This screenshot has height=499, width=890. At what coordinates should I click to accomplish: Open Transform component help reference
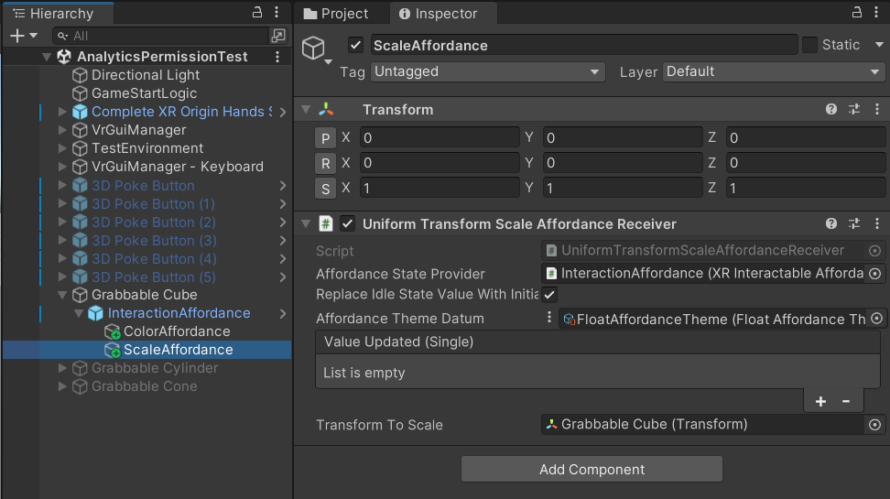pos(831,109)
